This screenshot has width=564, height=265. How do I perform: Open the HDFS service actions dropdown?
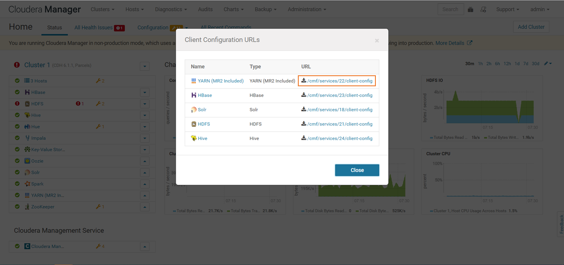pyautogui.click(x=145, y=104)
